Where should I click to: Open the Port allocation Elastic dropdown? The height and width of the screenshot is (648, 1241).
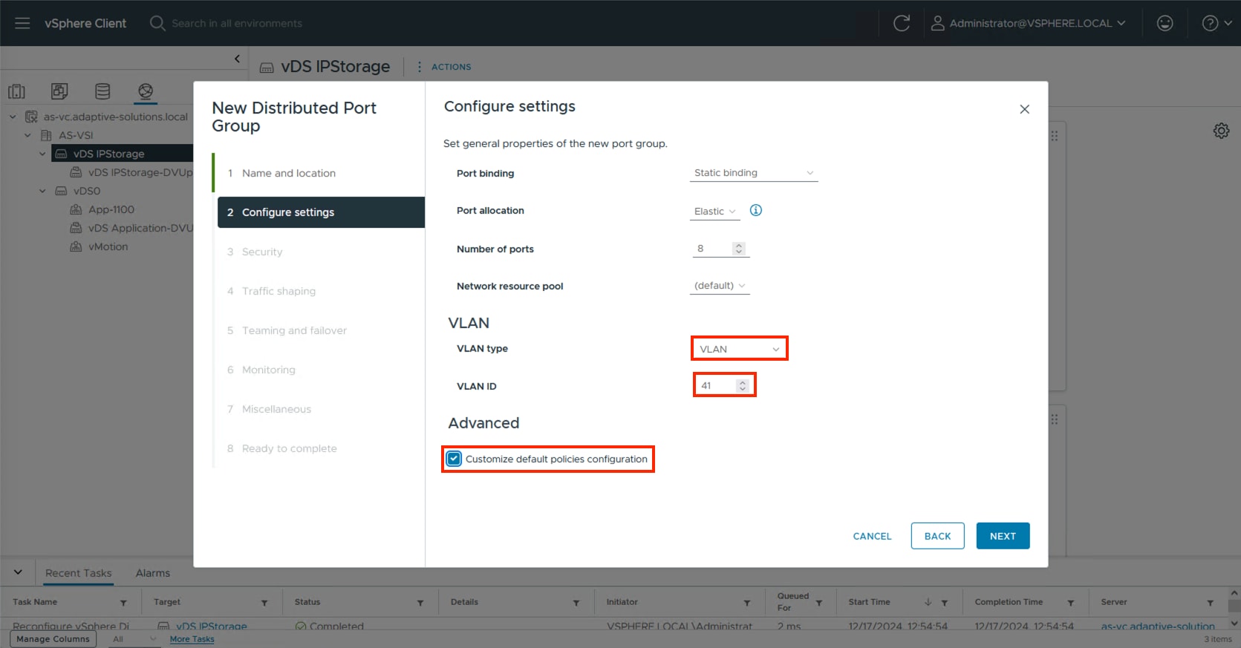coord(714,212)
